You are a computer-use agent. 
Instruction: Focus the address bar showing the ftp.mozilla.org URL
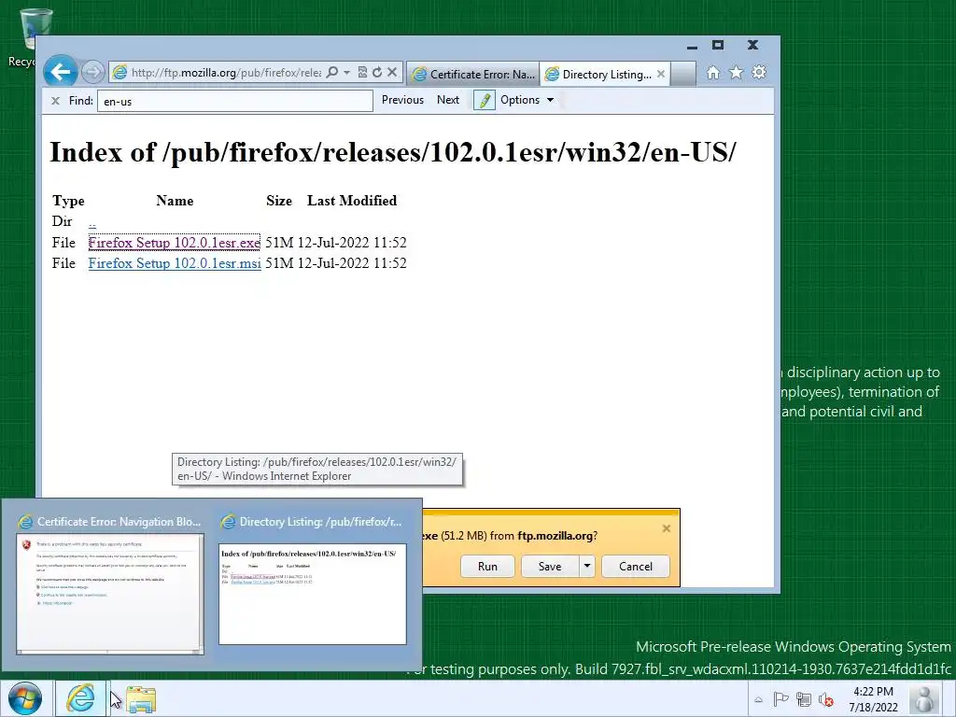click(x=226, y=73)
